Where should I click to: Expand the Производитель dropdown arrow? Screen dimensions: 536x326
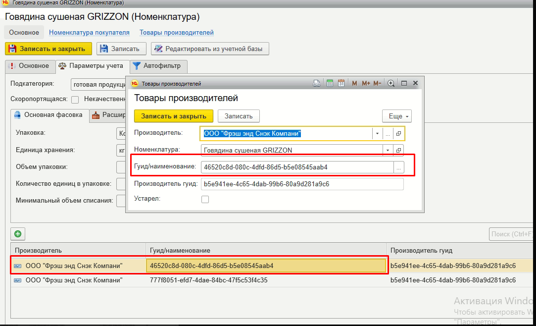click(378, 133)
